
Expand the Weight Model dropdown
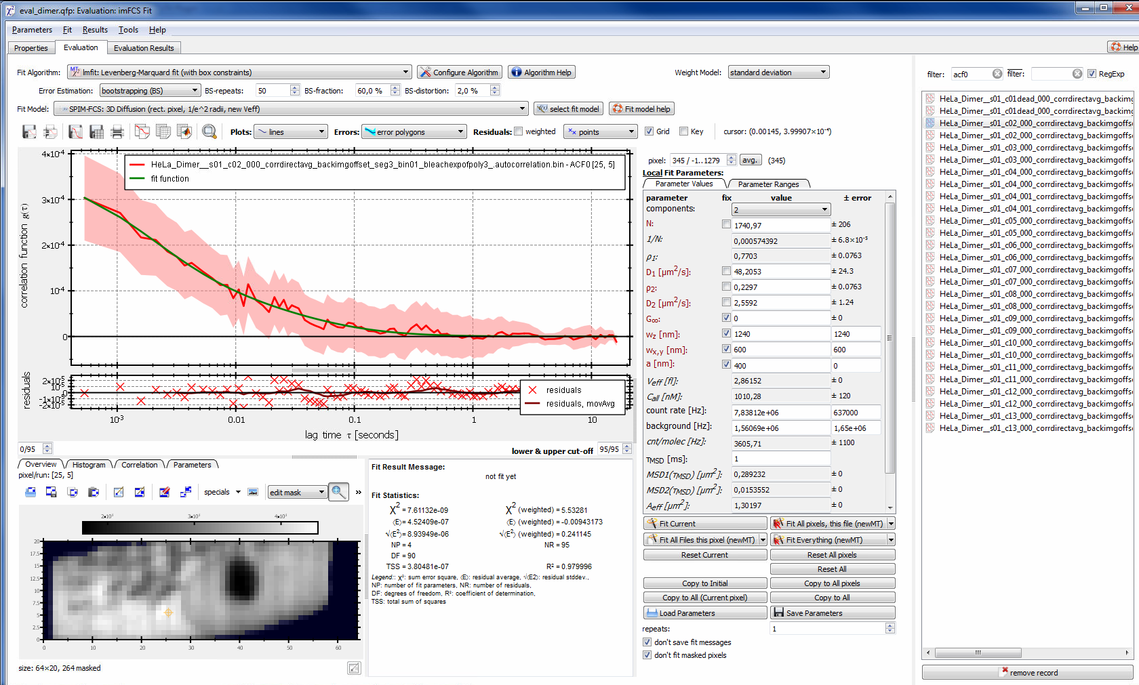(778, 72)
